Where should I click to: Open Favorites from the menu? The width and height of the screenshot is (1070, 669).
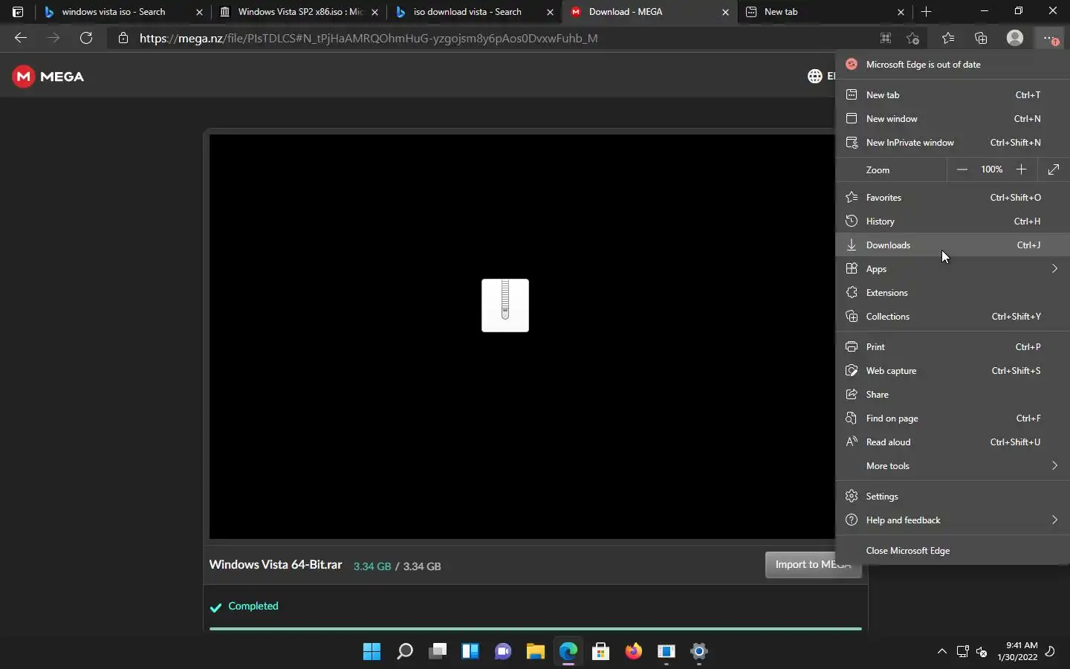953,198
